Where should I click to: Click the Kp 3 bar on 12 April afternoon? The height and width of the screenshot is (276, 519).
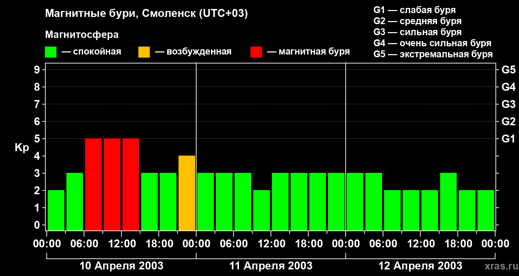[448, 201]
